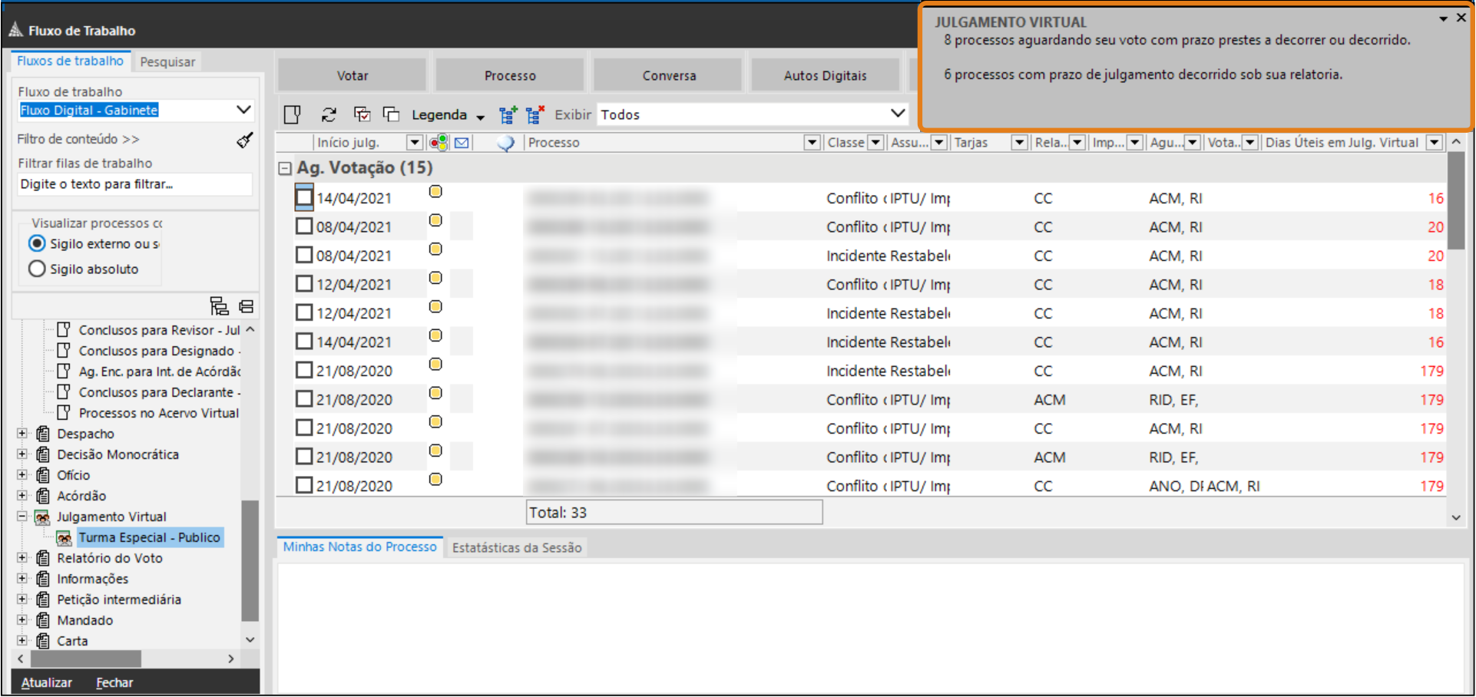Screen dimensions: 1476x697
Task: Click the Votar button
Action: coord(352,75)
